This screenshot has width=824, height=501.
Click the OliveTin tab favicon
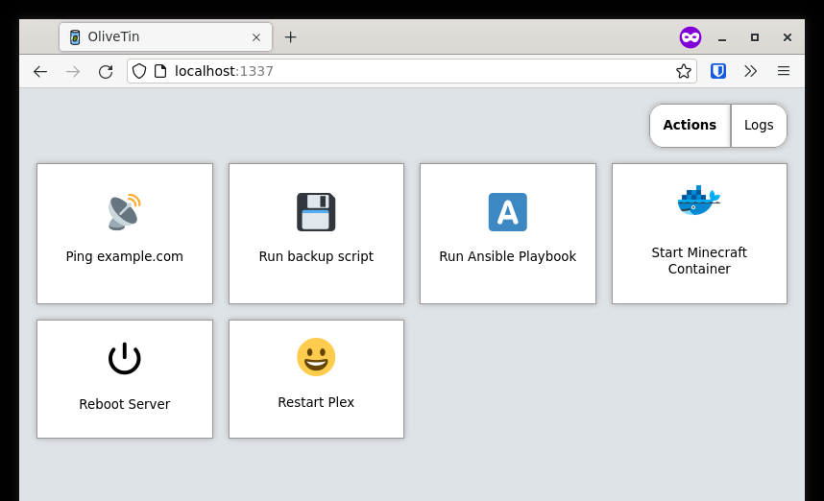pyautogui.click(x=75, y=36)
